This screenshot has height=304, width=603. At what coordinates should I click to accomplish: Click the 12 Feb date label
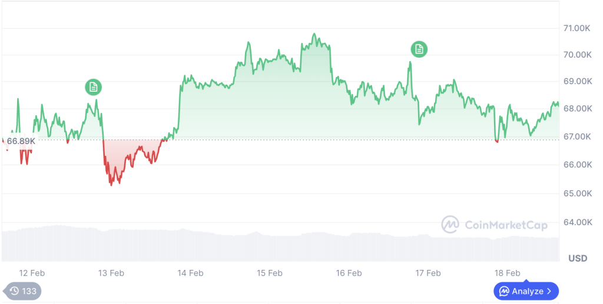point(32,273)
